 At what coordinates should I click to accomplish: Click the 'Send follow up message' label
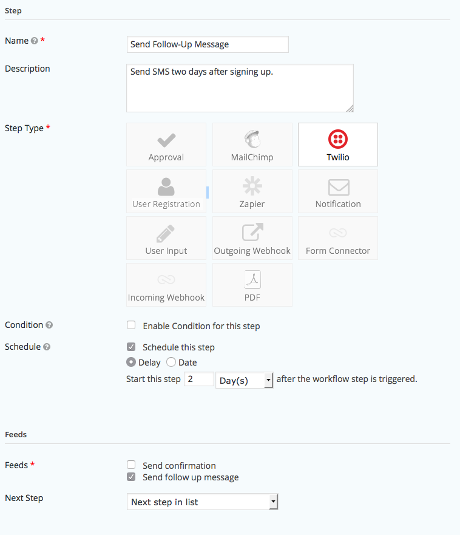click(x=191, y=477)
